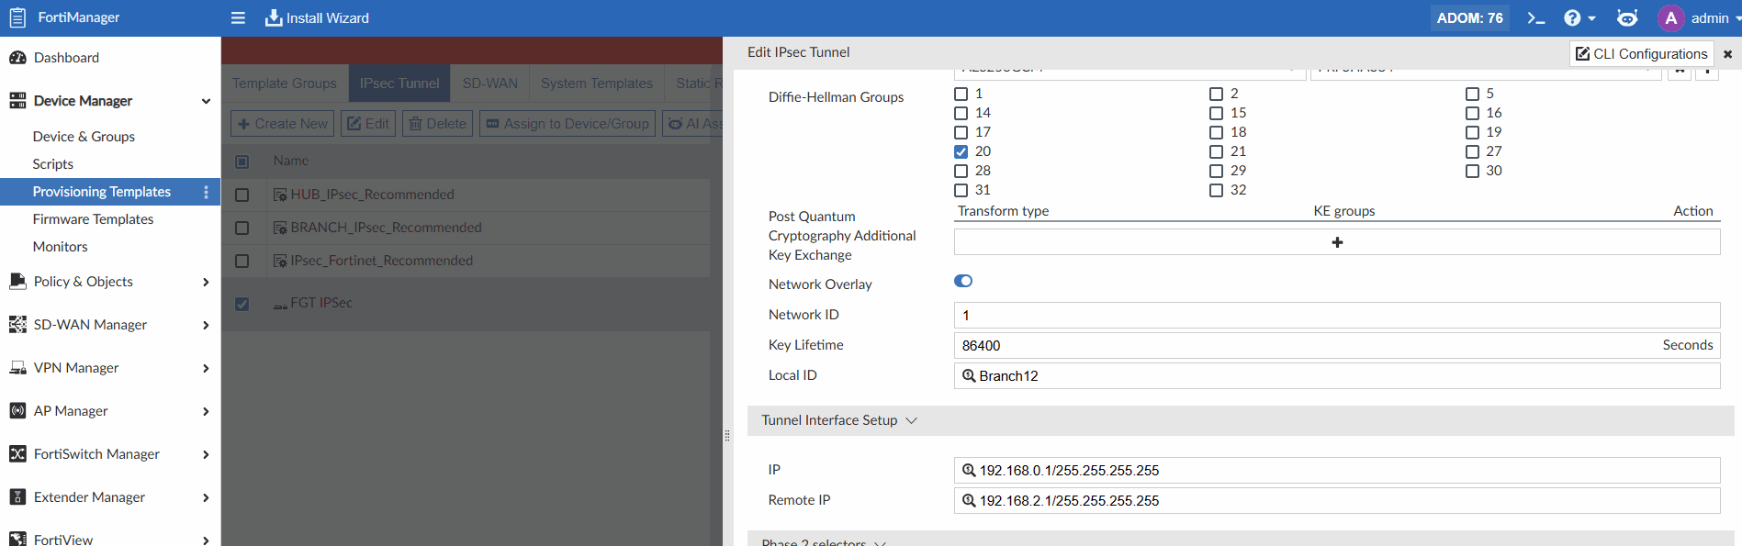Click the Edit button
The image size is (1742, 546).
(368, 124)
